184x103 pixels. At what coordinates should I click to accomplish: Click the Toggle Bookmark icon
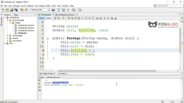click(x=93, y=18)
